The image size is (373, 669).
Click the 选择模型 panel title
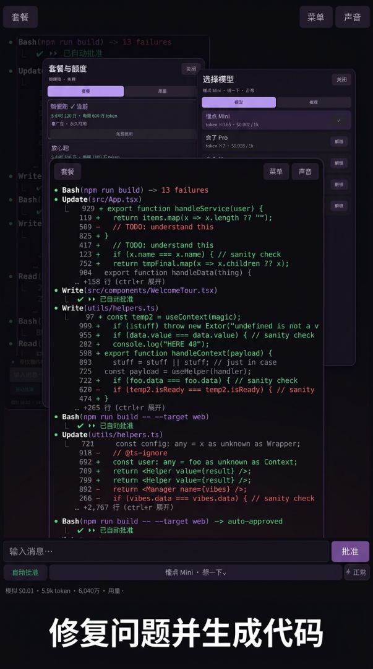(x=218, y=79)
